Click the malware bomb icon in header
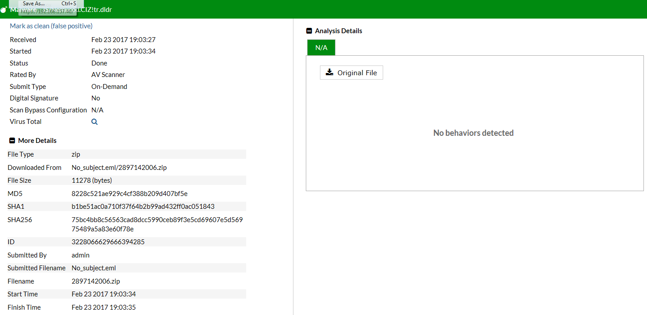 [4, 10]
